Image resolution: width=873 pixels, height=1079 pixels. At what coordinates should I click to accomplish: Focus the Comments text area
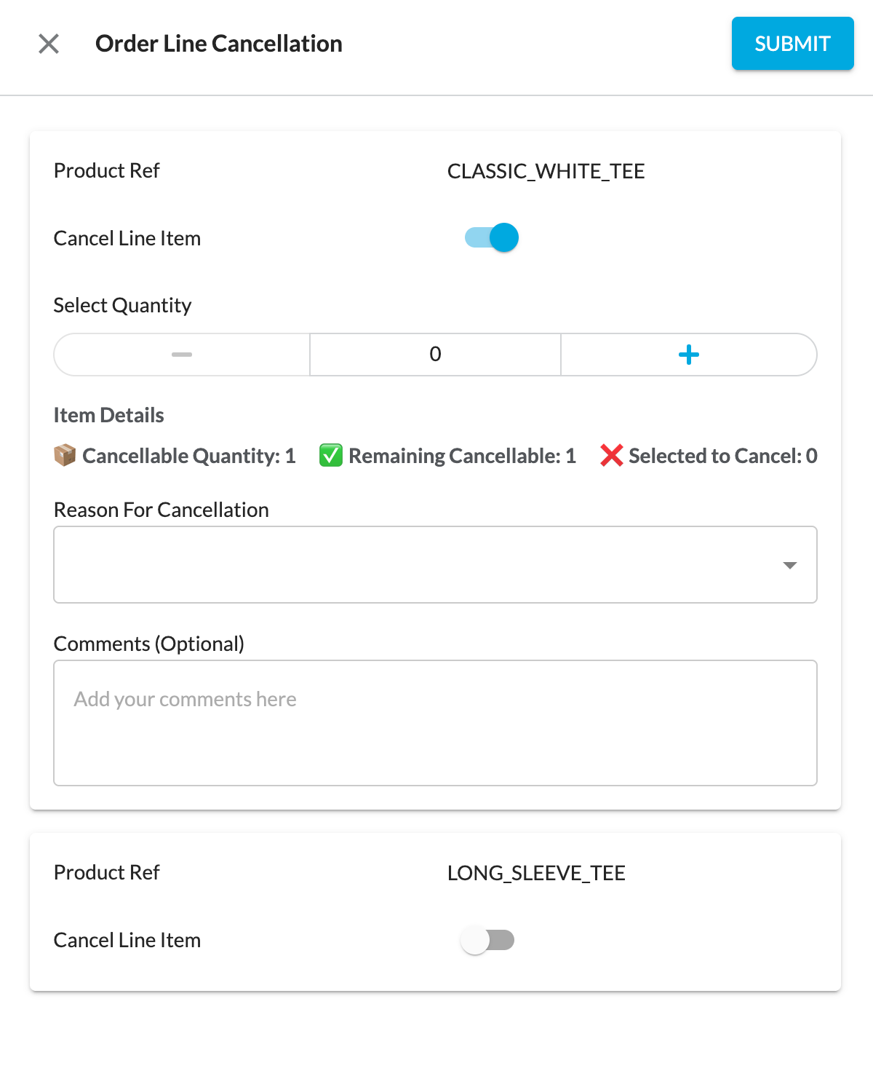tap(435, 722)
